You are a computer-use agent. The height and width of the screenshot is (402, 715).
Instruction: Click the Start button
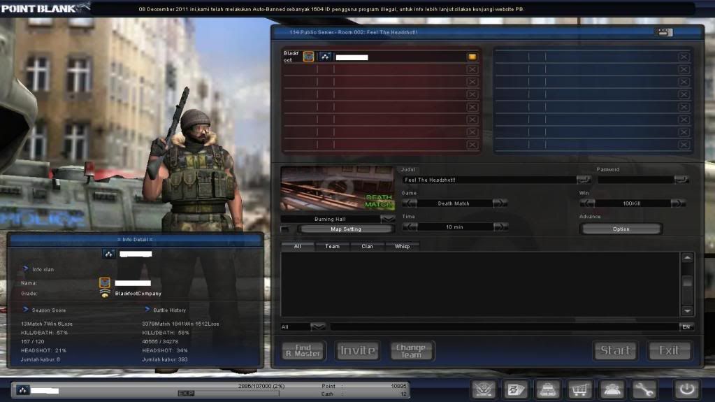click(x=615, y=350)
